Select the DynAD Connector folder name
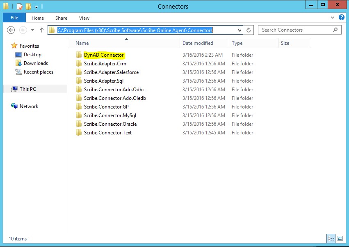 tap(104, 55)
